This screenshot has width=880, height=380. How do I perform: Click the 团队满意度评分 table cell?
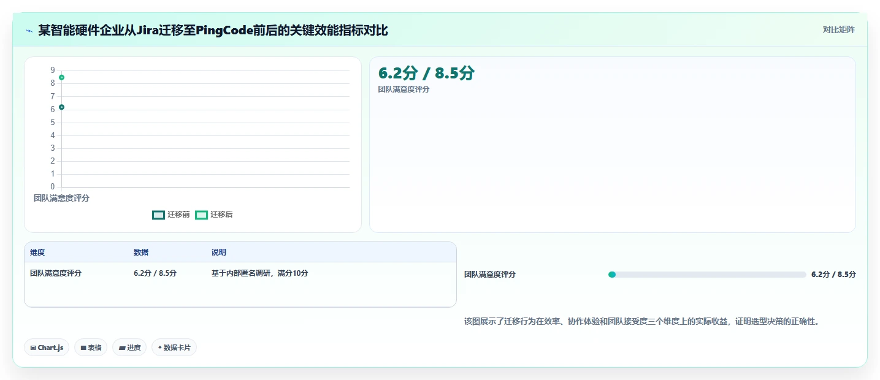click(x=56, y=273)
